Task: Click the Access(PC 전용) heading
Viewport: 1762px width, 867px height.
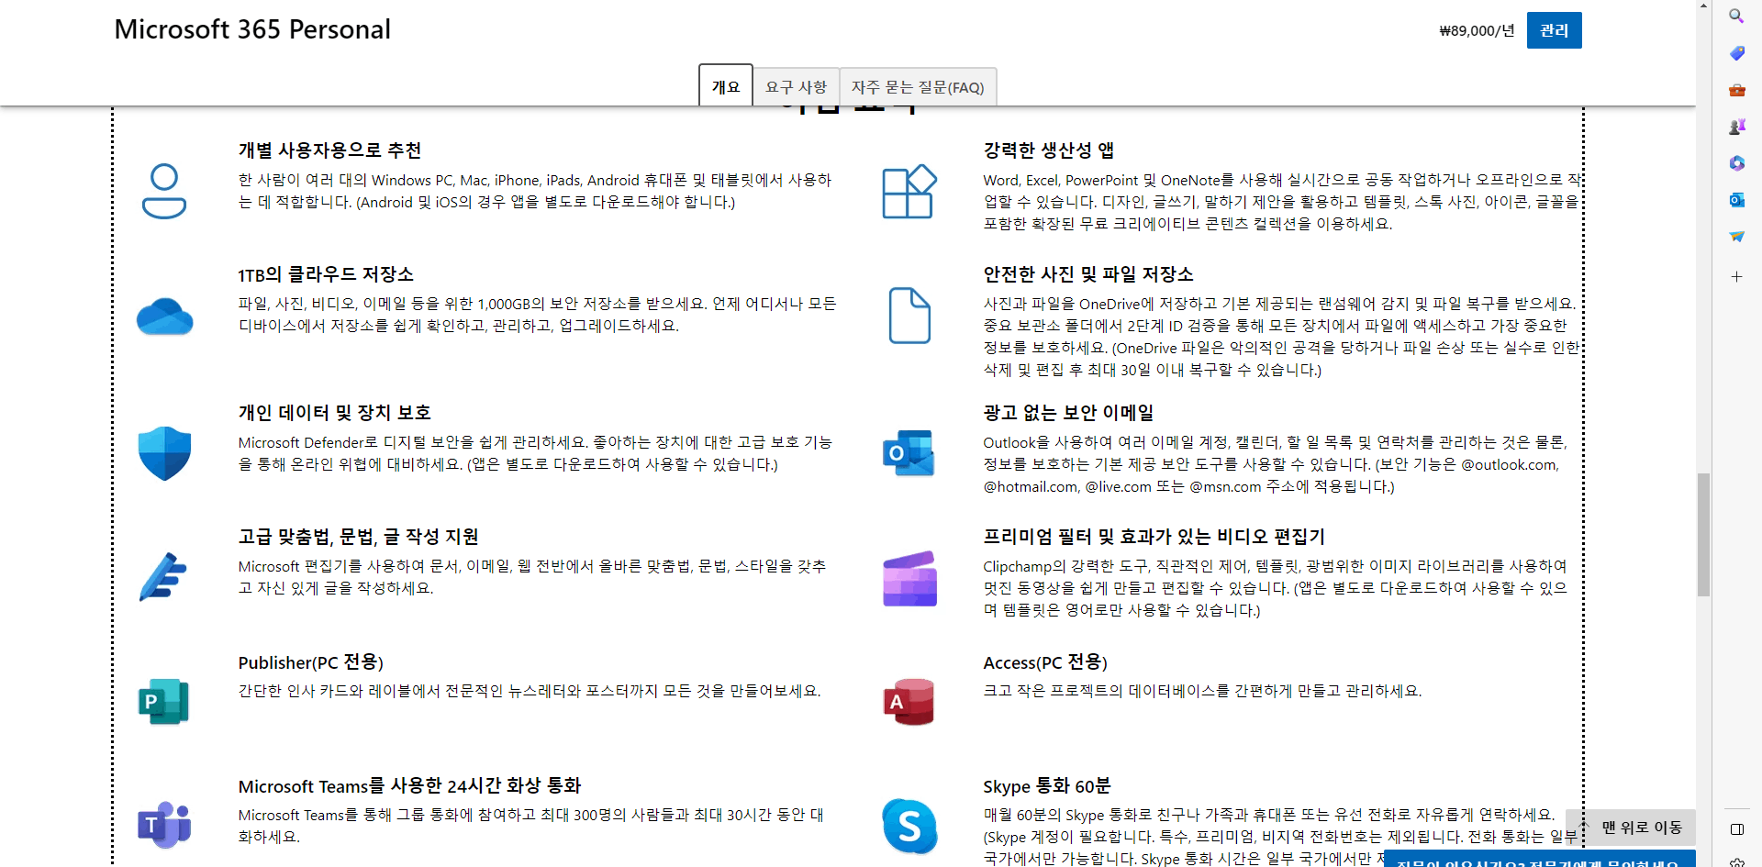Action: pos(1045,662)
